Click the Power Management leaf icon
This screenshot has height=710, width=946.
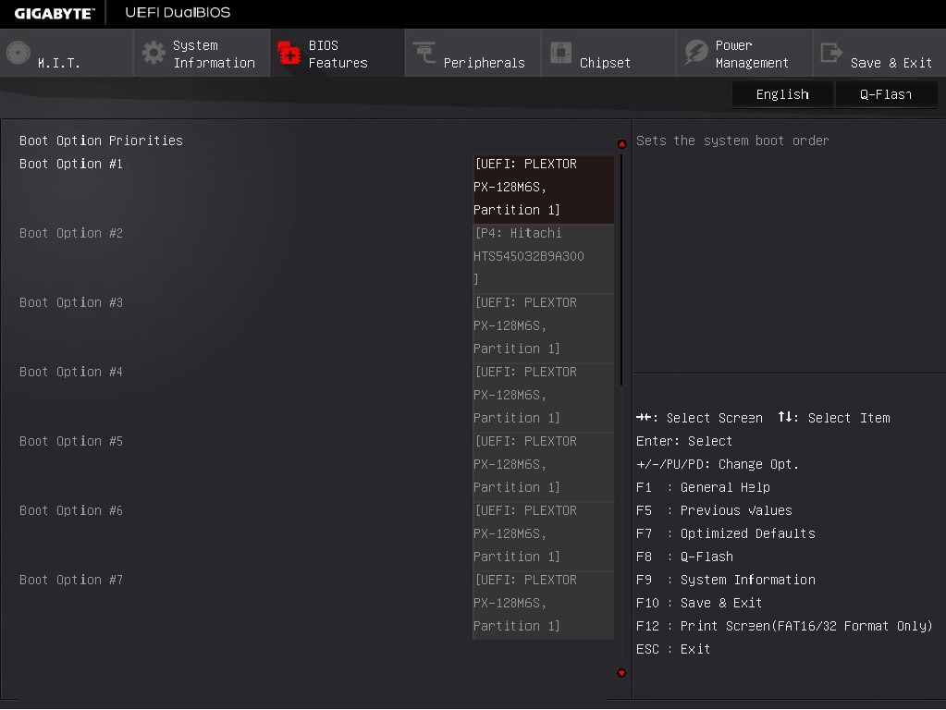click(695, 54)
